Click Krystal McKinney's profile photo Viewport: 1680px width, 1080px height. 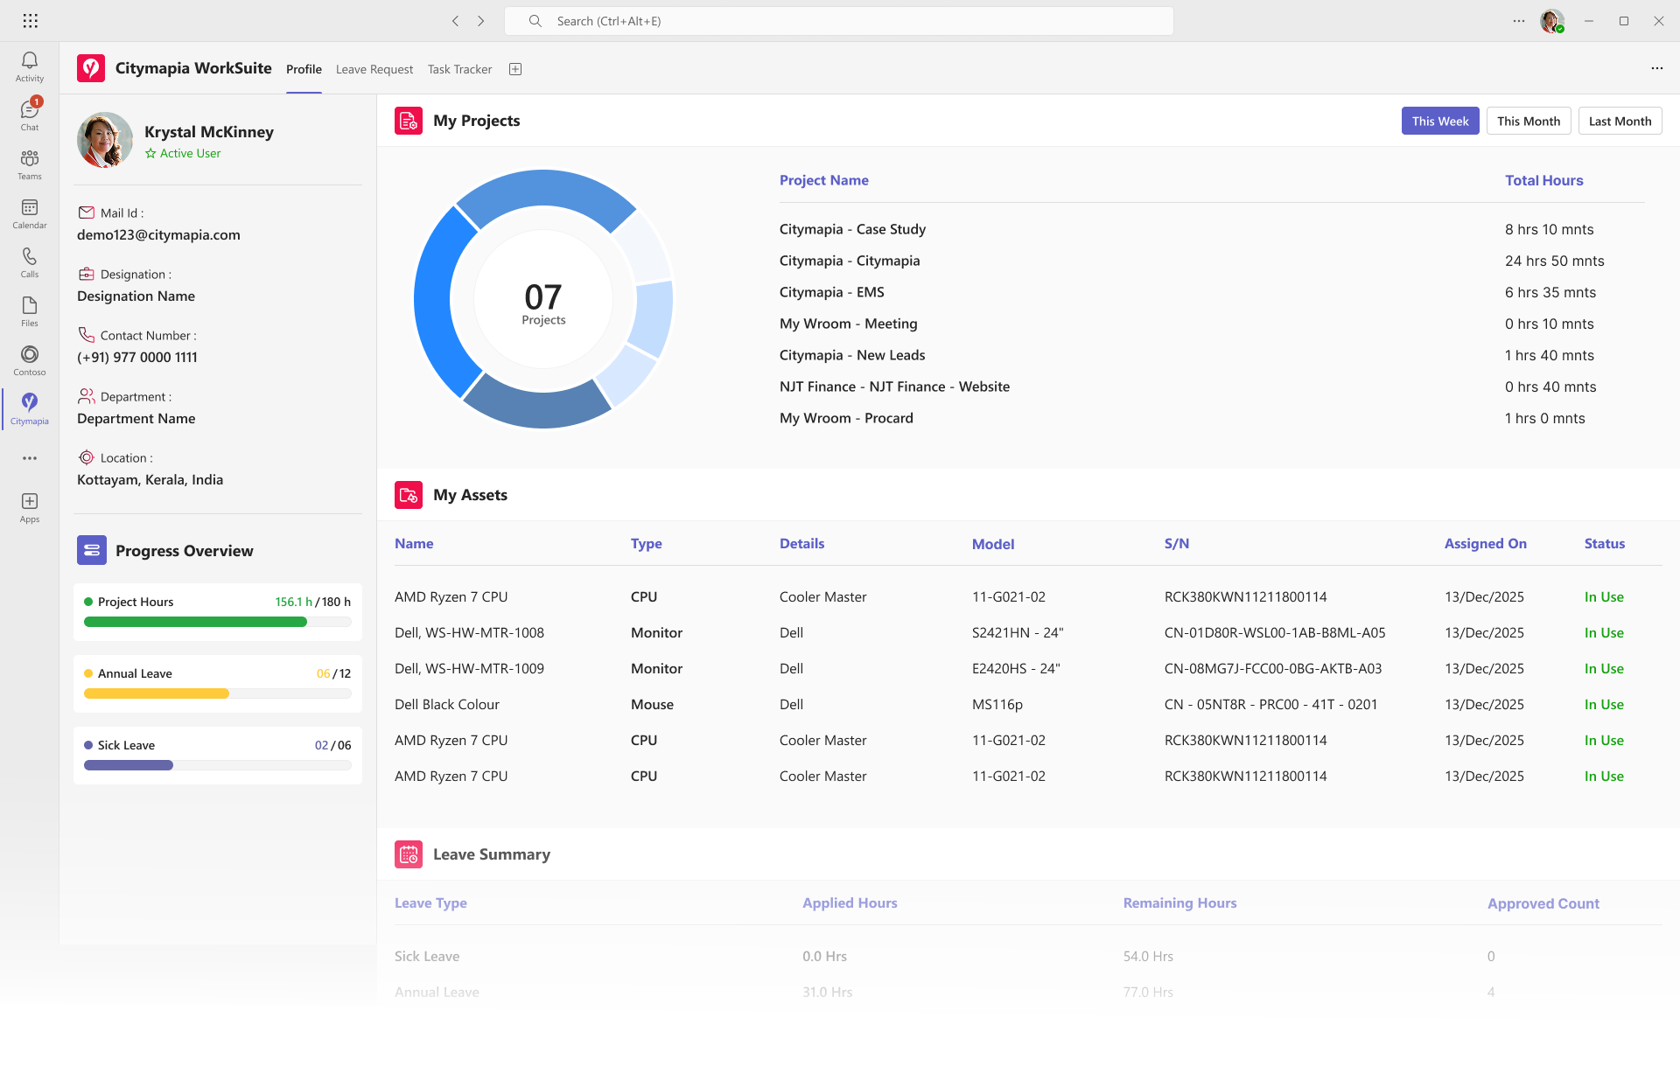point(105,140)
